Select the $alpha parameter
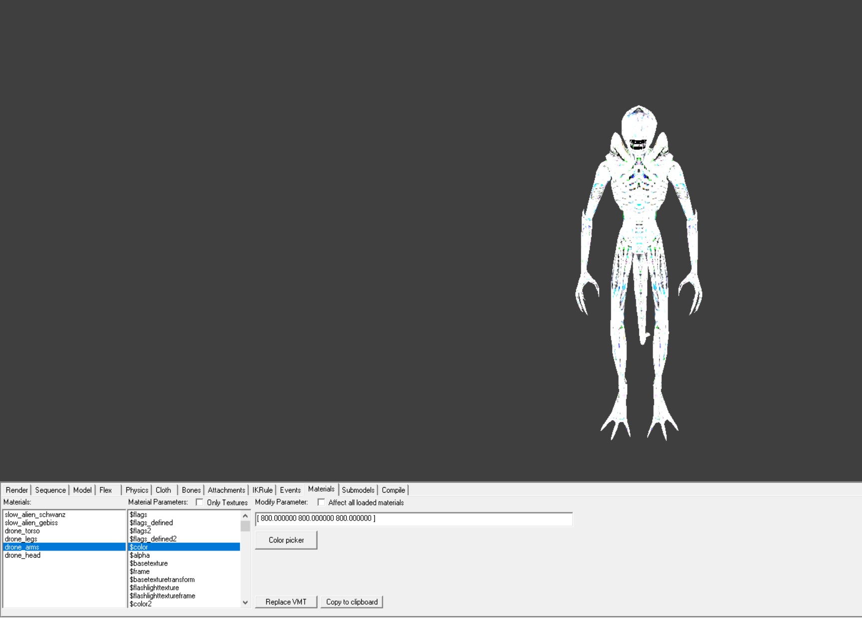Viewport: 862px width, 618px height. click(x=184, y=555)
